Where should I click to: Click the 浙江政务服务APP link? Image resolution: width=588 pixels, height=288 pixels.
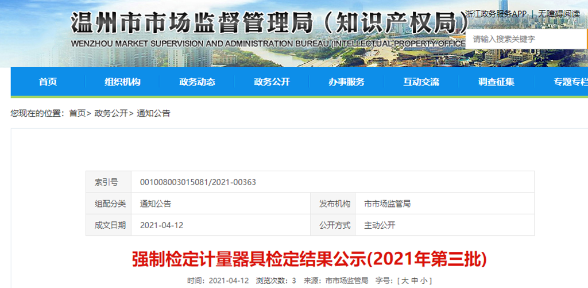point(496,14)
